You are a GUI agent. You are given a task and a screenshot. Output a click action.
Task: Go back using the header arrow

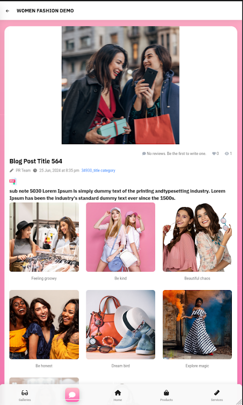(8, 11)
